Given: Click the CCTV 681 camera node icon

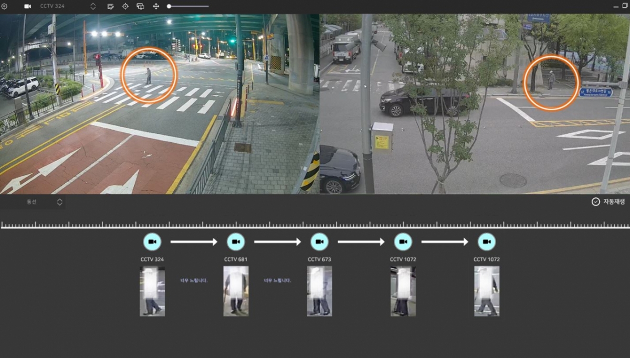Looking at the screenshot, I should click(x=236, y=241).
